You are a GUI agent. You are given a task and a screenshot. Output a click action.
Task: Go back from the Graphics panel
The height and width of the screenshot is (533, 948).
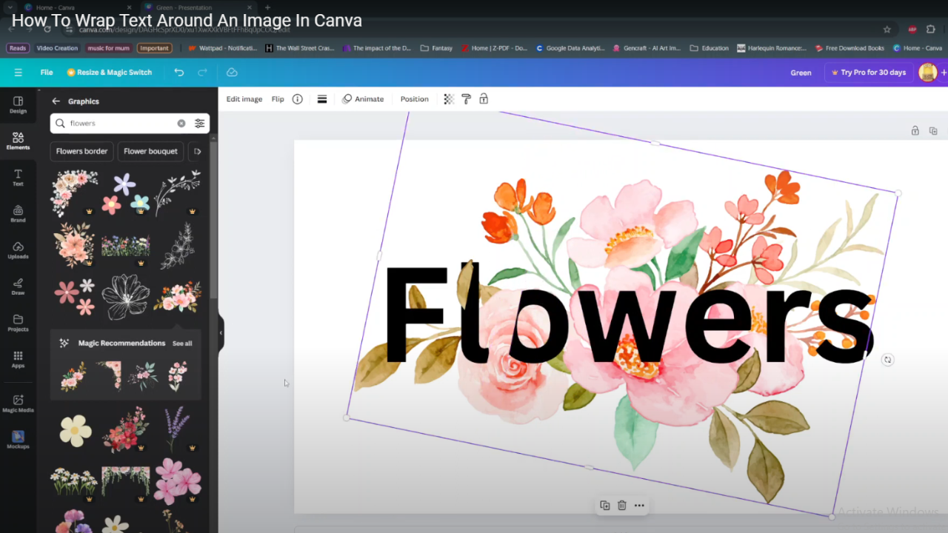tap(56, 101)
